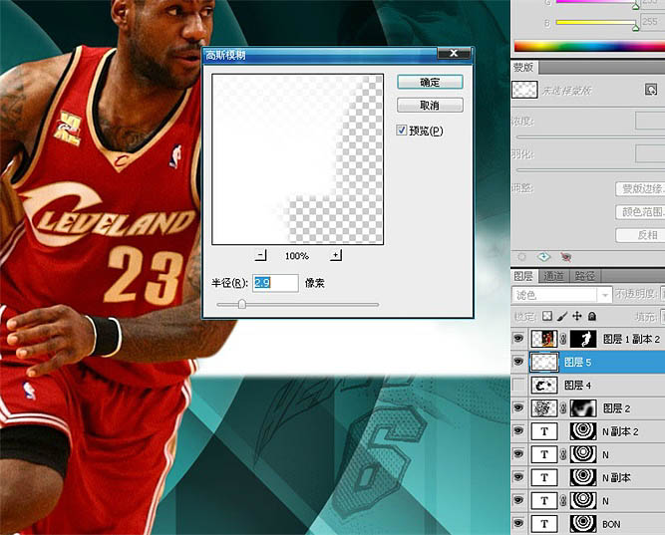This screenshot has height=535, width=665.
Task: Open the 滤色 blend mode dropdown
Action: (561, 295)
